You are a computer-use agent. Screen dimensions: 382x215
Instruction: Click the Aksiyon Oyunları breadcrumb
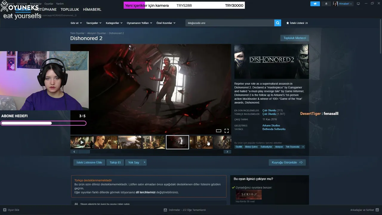point(97,33)
